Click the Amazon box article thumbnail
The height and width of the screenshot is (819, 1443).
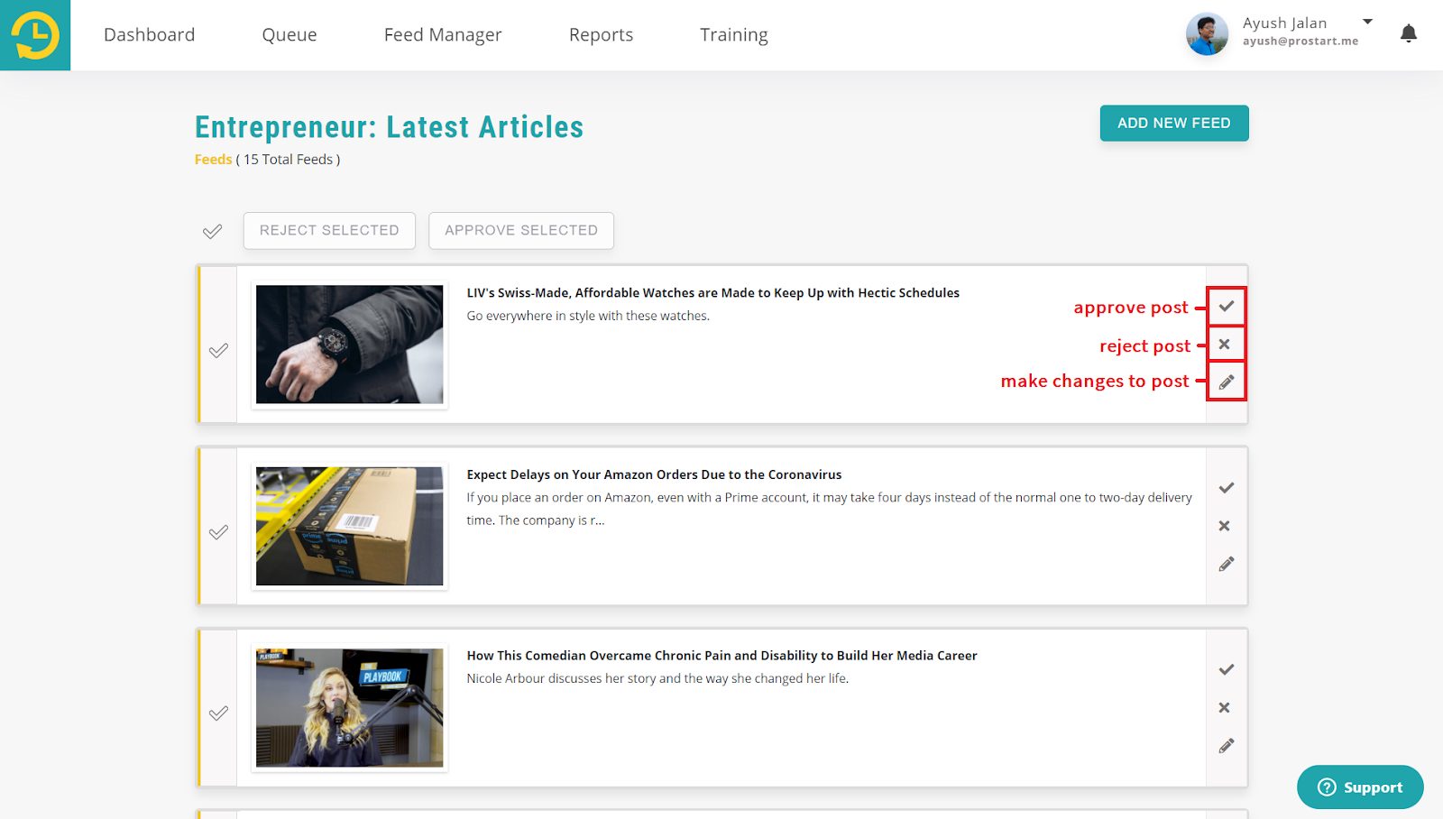pos(350,526)
